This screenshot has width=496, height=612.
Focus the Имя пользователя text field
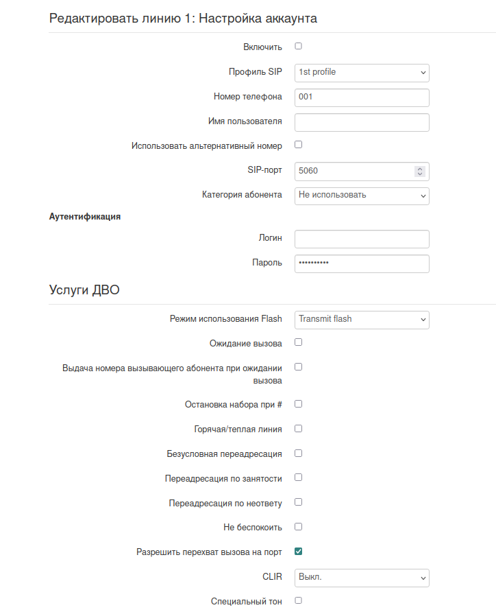pyautogui.click(x=362, y=122)
